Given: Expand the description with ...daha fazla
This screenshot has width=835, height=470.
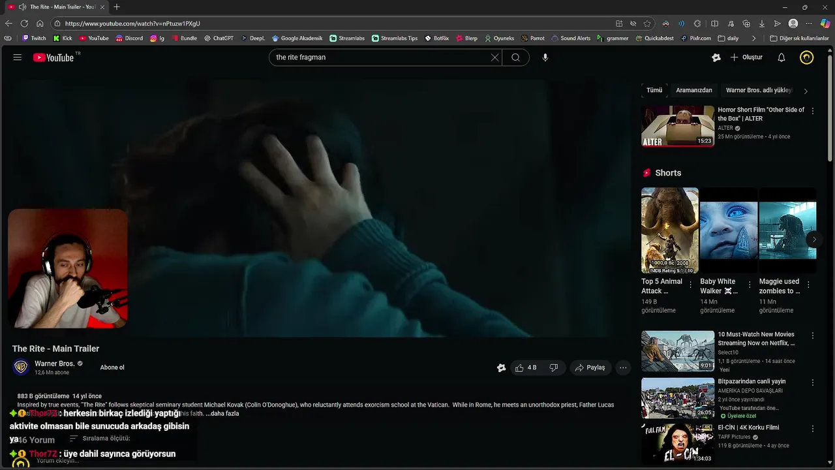Looking at the screenshot, I should coord(222,413).
